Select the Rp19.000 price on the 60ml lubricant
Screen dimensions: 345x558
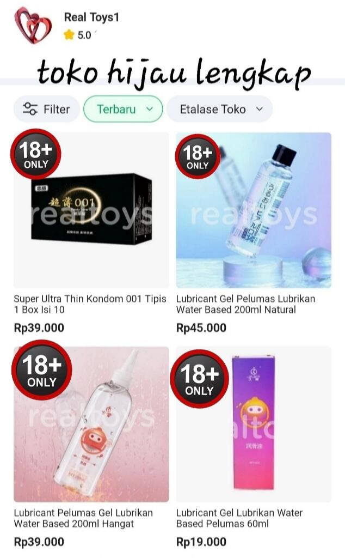point(201,542)
